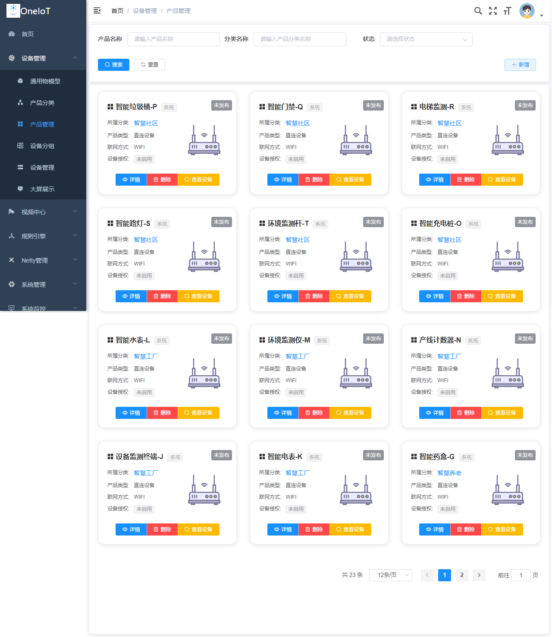Toggle fullscreen mode icon
Viewport: 552px width, 637px height.
click(x=493, y=11)
